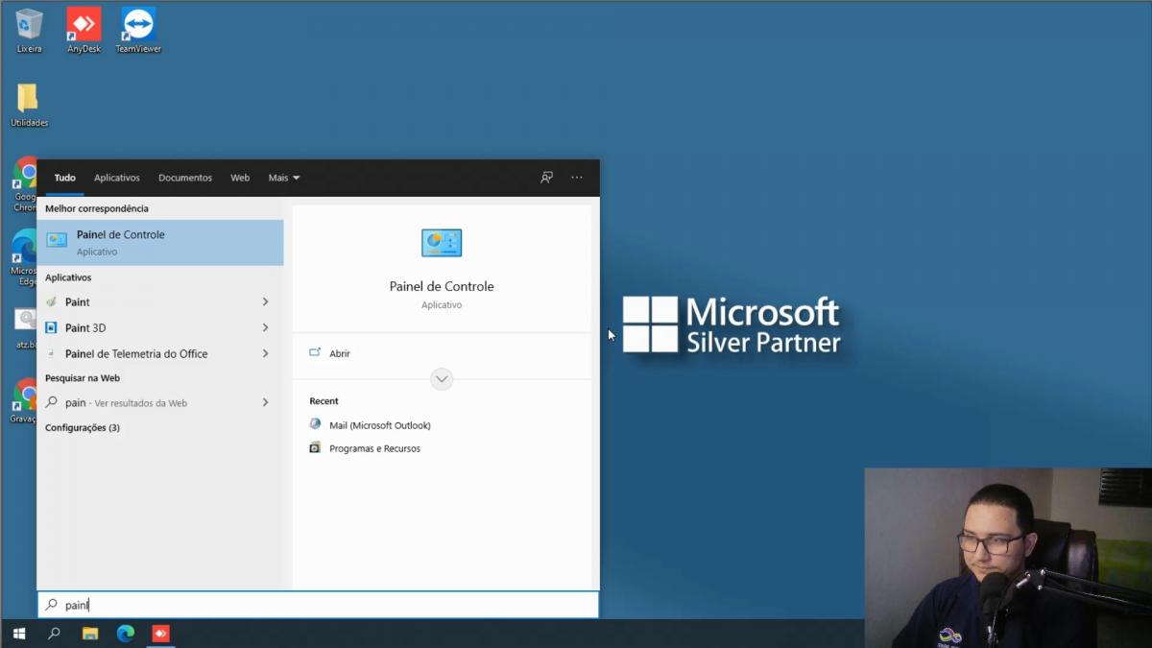The image size is (1152, 648).
Task: Click the taskbar search magnifier icon
Action: pos(54,634)
